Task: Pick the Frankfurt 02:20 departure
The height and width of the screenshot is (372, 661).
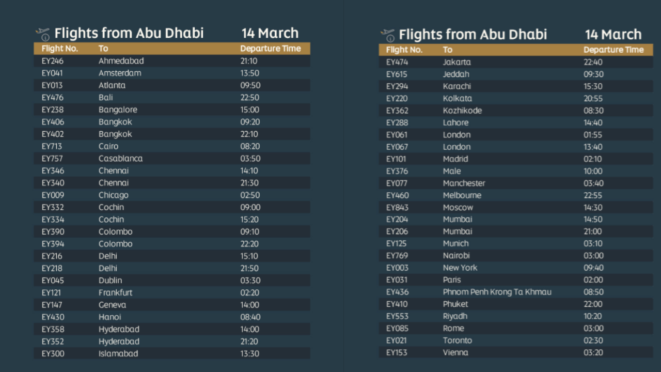Action: point(250,293)
